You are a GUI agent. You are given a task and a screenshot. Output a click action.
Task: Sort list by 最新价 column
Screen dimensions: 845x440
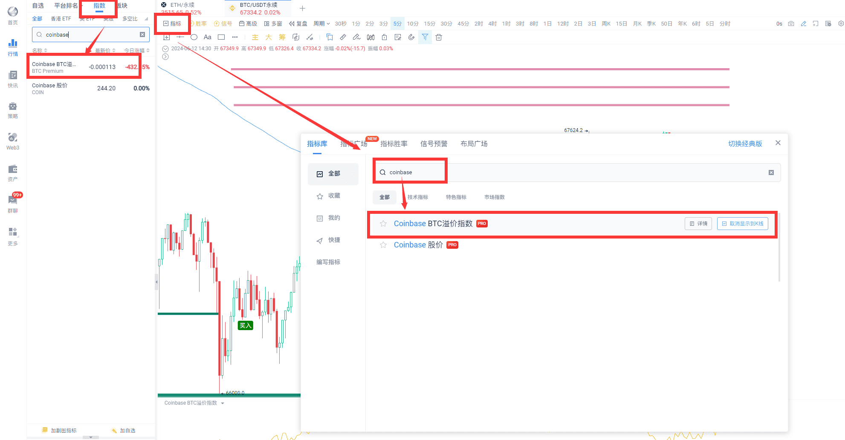[x=105, y=50]
